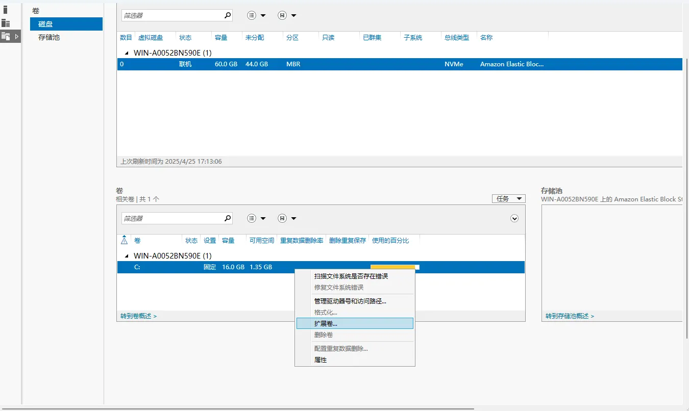Expand the volumes panel round chevron button
This screenshot has height=411, width=689.
click(514, 218)
